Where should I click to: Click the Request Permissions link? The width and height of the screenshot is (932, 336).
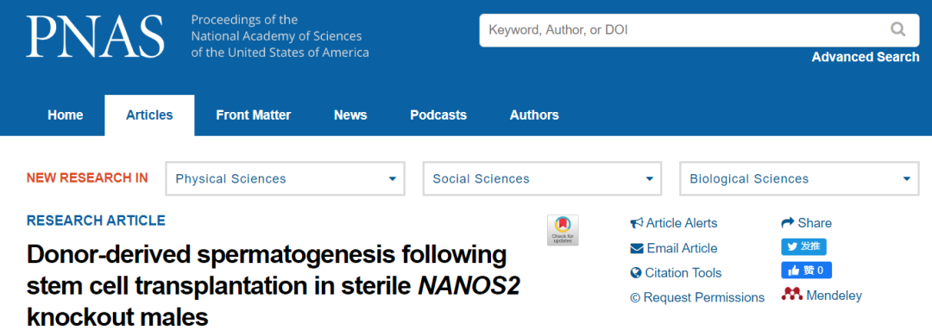point(697,297)
